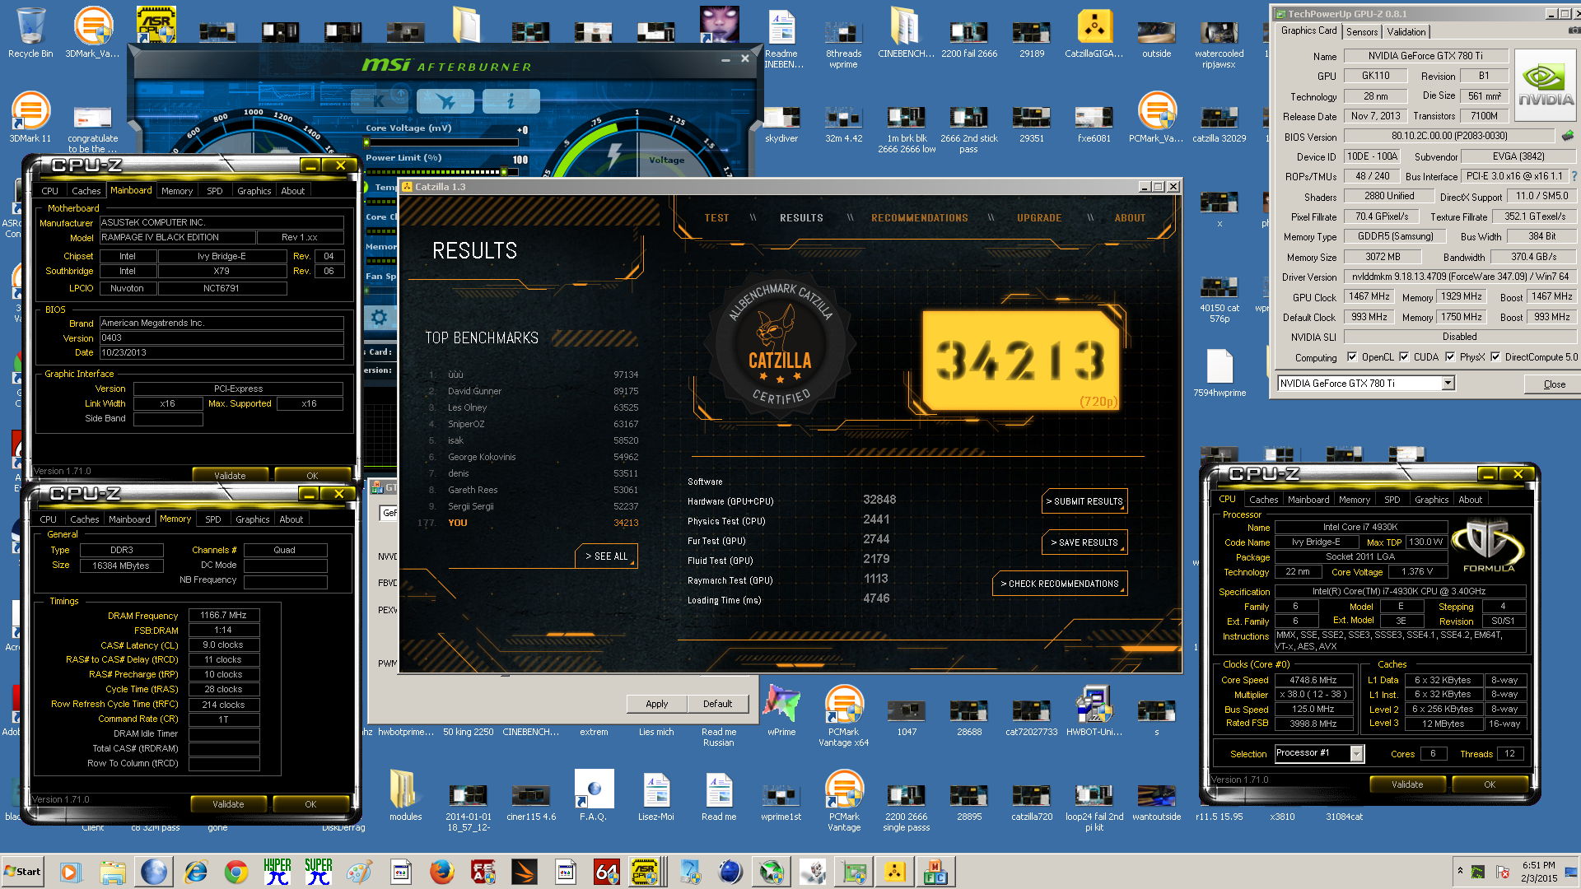
Task: Click SEE ALL under top benchmarks
Action: pyautogui.click(x=606, y=556)
